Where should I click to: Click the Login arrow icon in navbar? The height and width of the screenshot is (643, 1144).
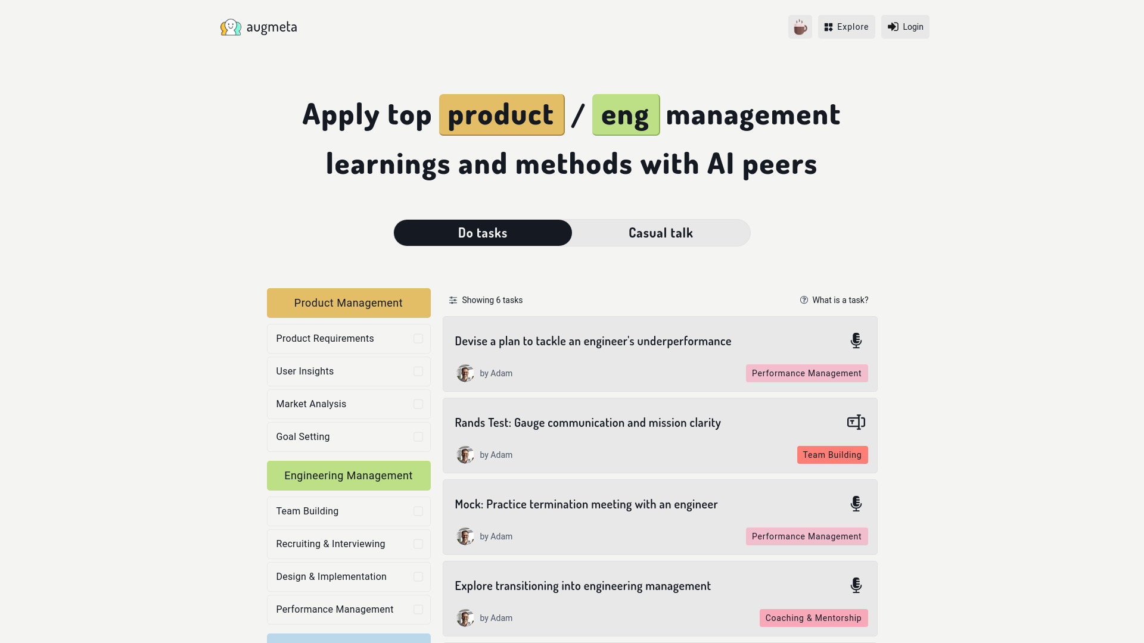coord(892,27)
